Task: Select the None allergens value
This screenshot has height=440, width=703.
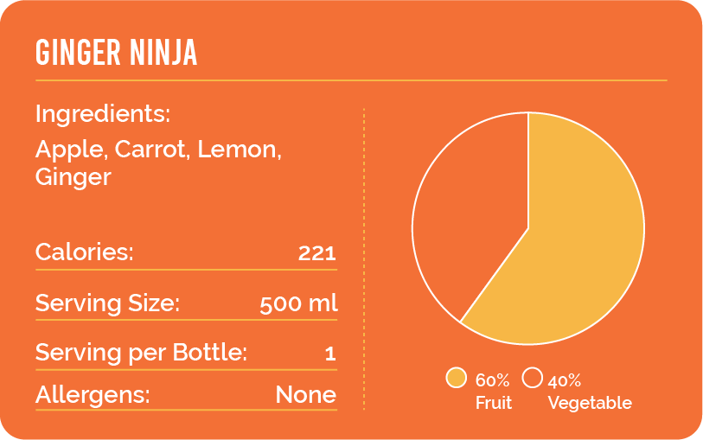Action: [x=305, y=395]
